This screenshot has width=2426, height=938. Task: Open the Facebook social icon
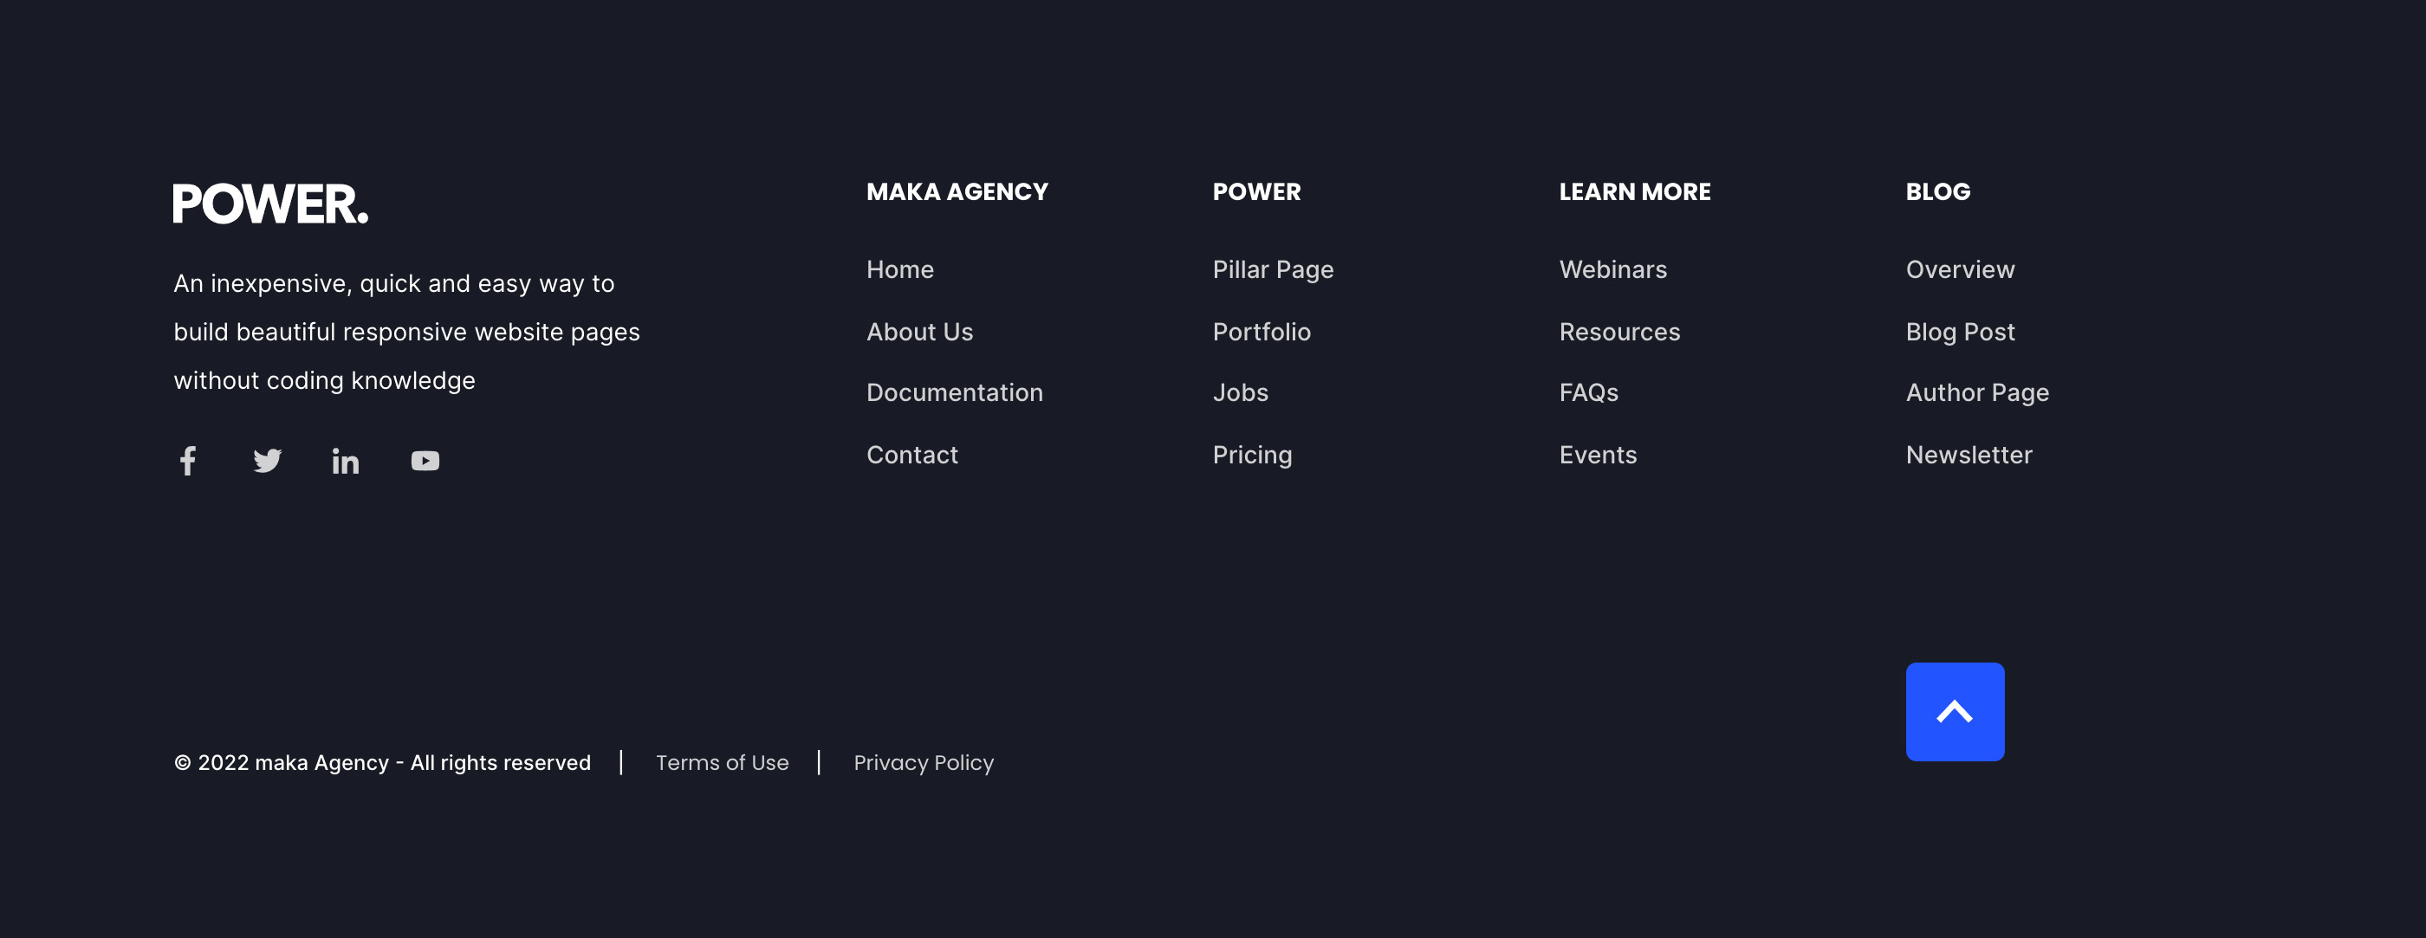[x=188, y=461]
